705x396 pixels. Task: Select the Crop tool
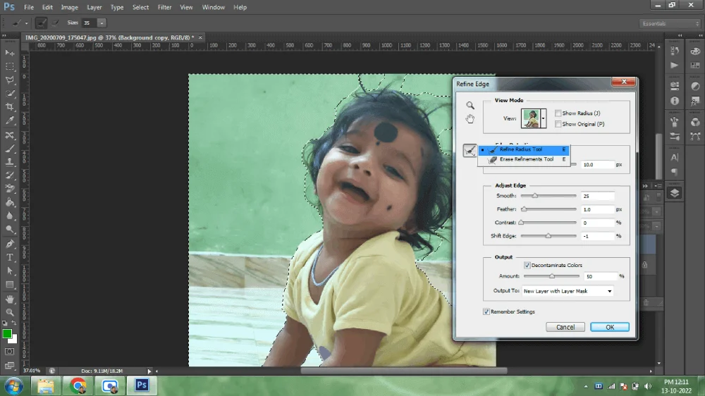point(9,107)
